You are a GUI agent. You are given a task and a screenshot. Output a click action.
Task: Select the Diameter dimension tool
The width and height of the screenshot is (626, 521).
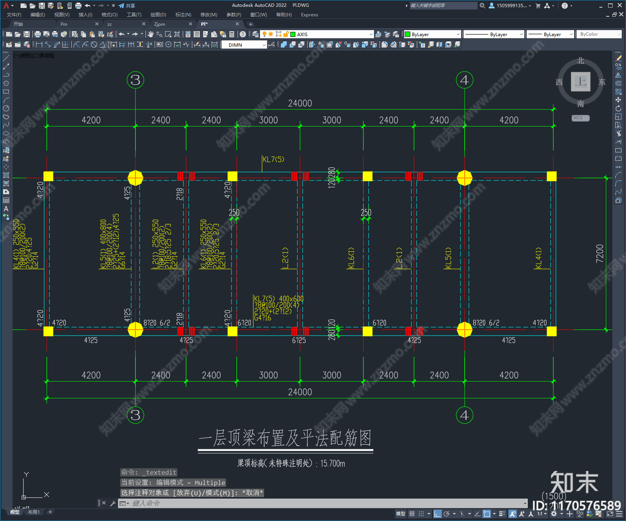coord(94,45)
